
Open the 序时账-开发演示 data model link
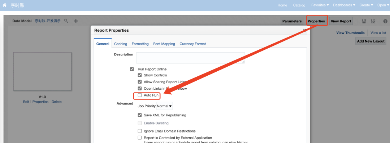48,21
